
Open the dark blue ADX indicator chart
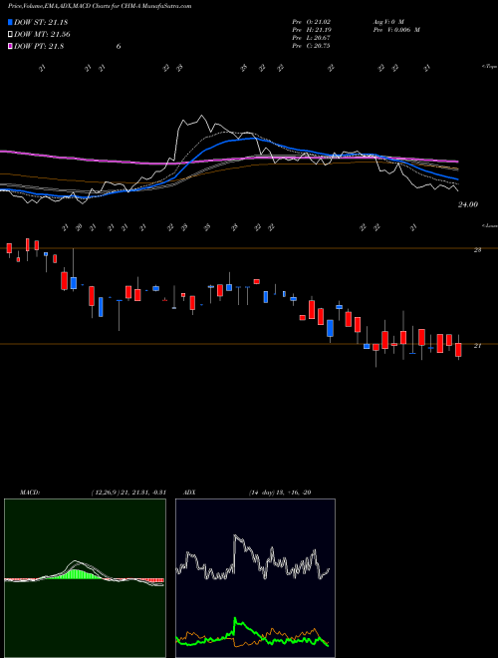click(255, 578)
